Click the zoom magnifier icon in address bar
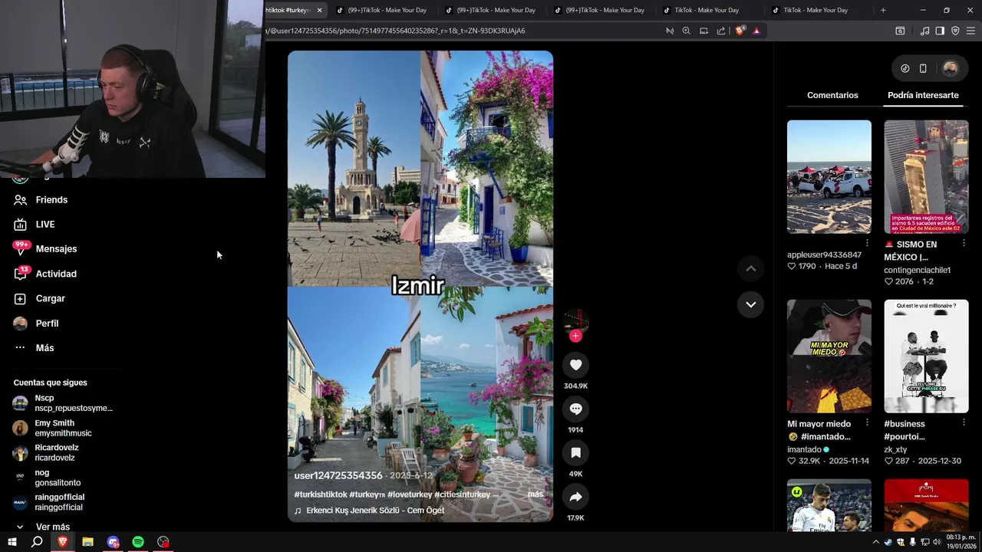Viewport: 982px width, 552px height. click(x=686, y=31)
